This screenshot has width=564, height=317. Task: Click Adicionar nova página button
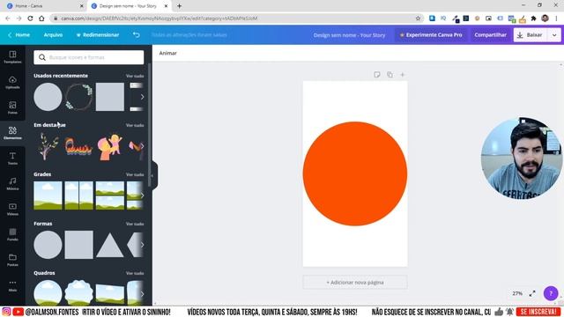click(x=355, y=283)
